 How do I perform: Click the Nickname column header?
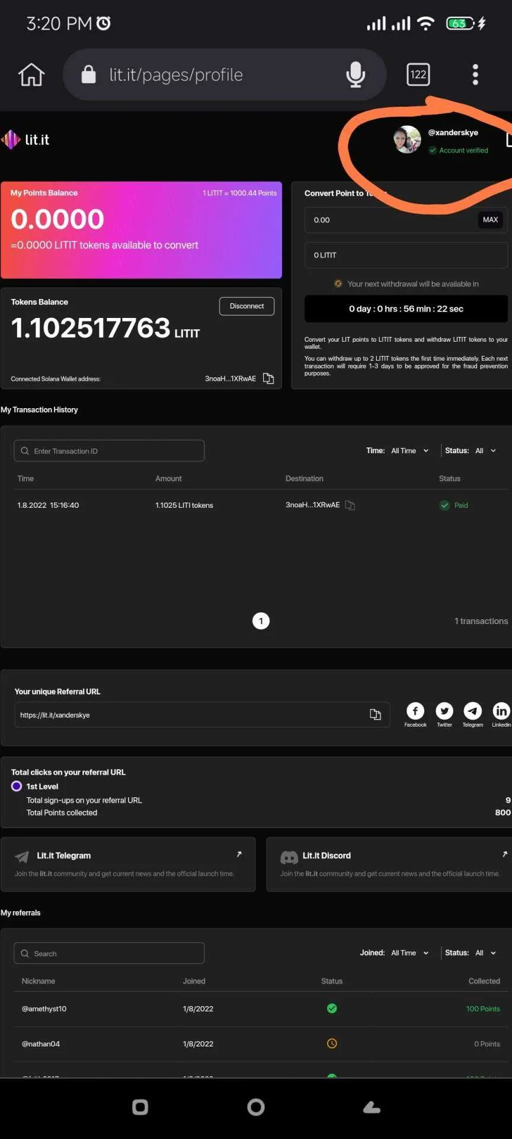coord(39,981)
